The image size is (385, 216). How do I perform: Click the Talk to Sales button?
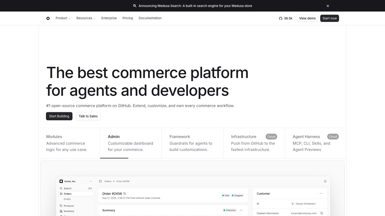tap(88, 116)
